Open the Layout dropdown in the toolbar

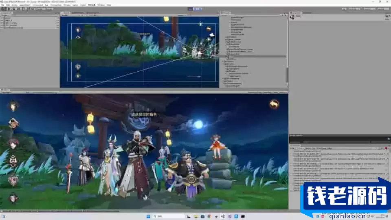pos(383,9)
